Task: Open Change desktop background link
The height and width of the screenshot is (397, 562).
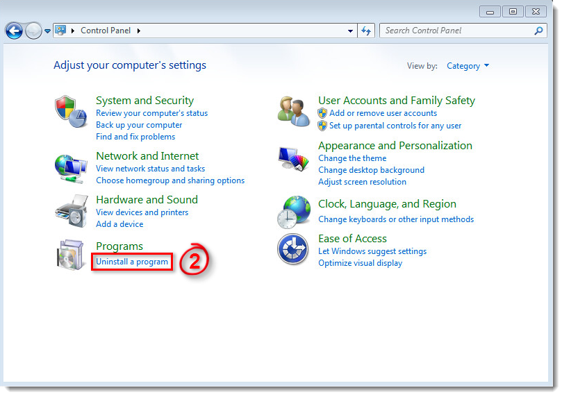Action: (x=372, y=170)
